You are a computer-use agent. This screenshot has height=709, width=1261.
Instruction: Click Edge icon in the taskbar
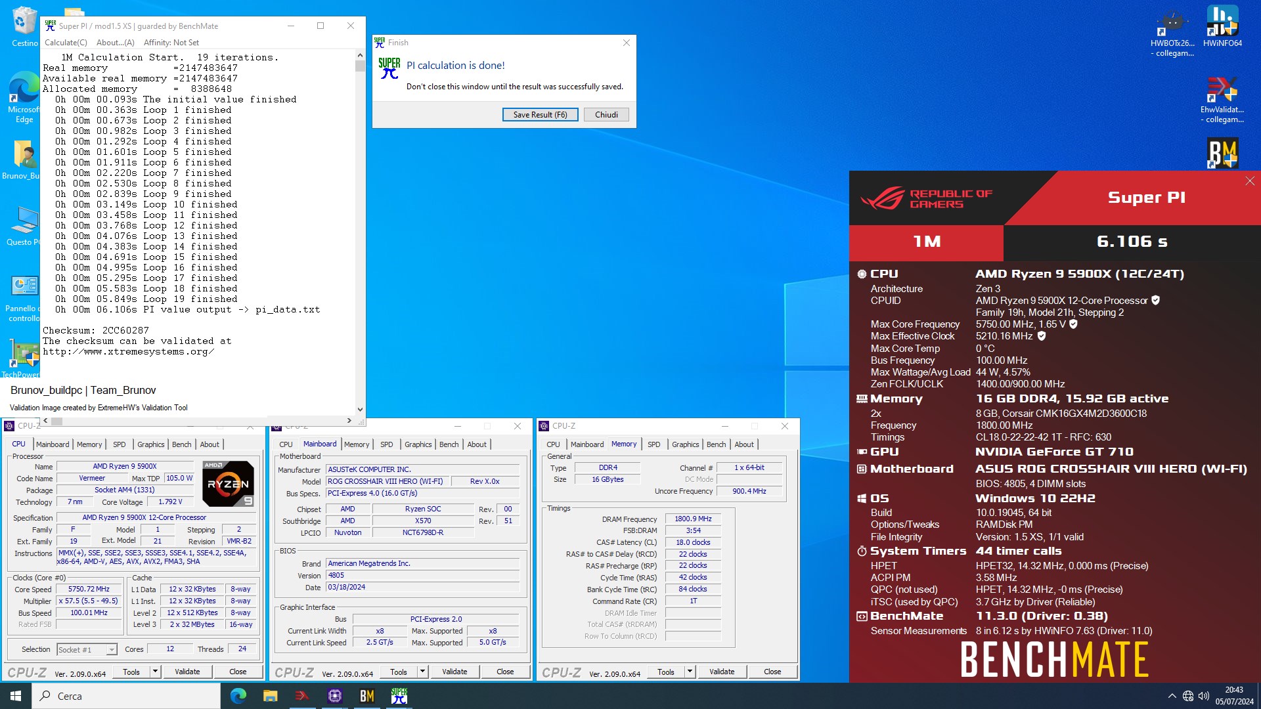tap(238, 696)
